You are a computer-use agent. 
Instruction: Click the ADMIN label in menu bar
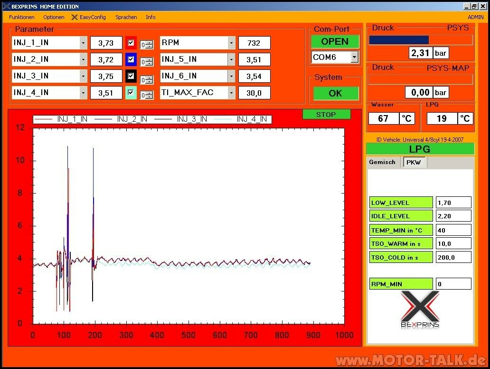click(x=475, y=17)
